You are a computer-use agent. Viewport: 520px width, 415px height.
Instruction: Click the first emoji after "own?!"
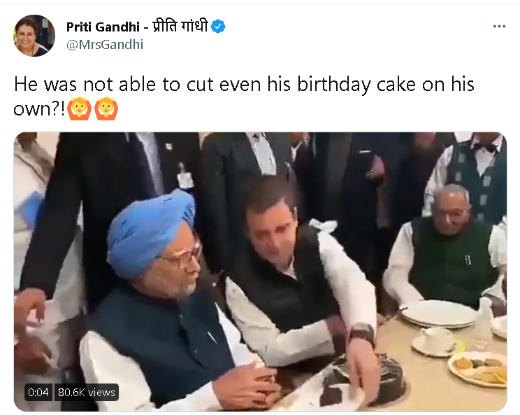point(79,109)
